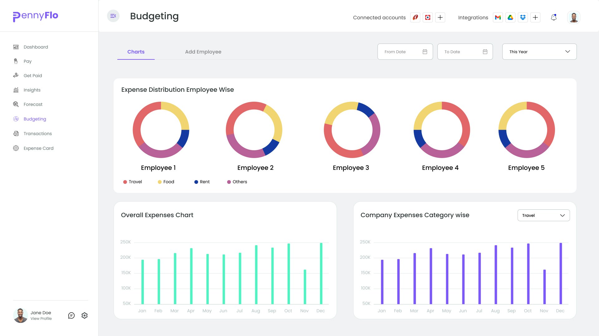Open the Google Drive integration icon

click(510, 17)
